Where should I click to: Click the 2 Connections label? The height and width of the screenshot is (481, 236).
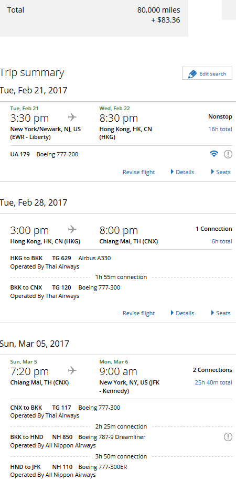(x=212, y=370)
